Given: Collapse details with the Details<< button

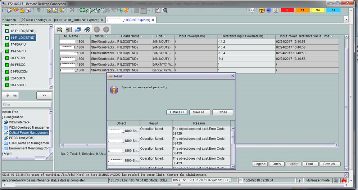Looking at the screenshot, I should 177,112.
